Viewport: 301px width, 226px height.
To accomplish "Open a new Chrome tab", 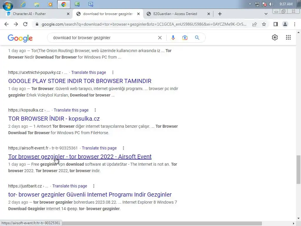I will (x=220, y=14).
